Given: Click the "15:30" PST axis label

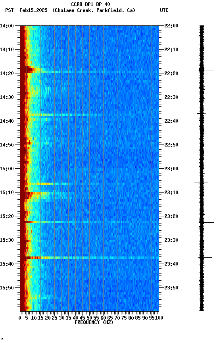Looking at the screenshot, I should tap(7, 241).
